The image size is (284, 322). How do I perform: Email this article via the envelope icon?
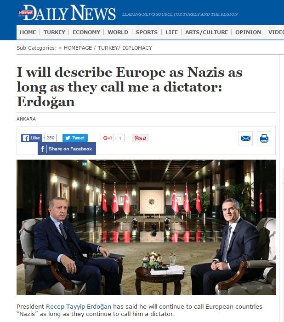(x=245, y=138)
